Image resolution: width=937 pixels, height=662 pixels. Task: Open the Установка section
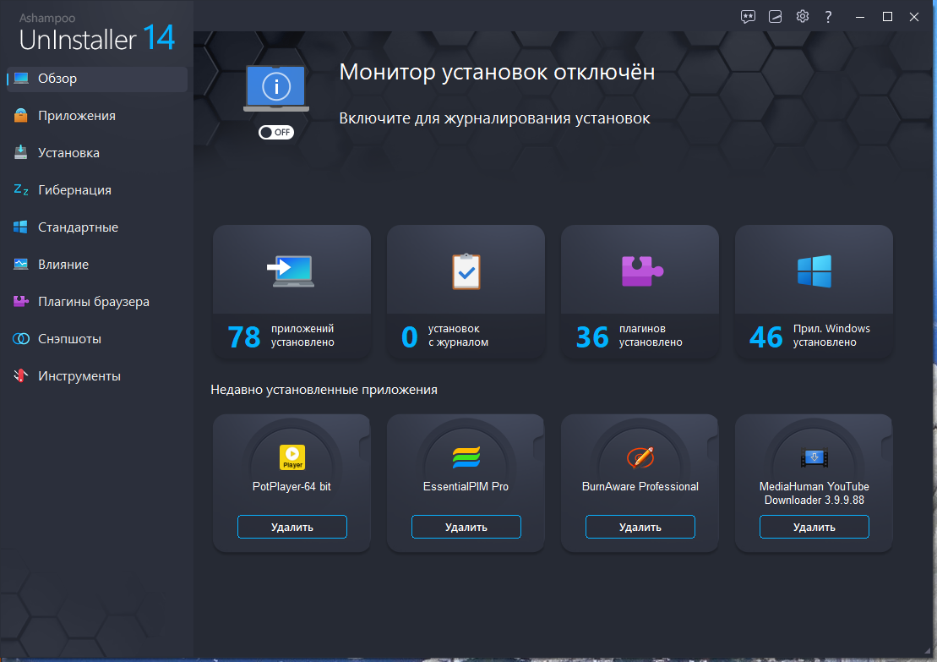97,153
